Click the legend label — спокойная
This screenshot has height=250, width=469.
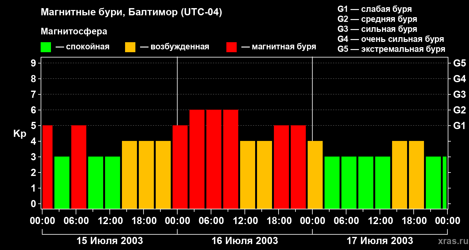coord(83,47)
